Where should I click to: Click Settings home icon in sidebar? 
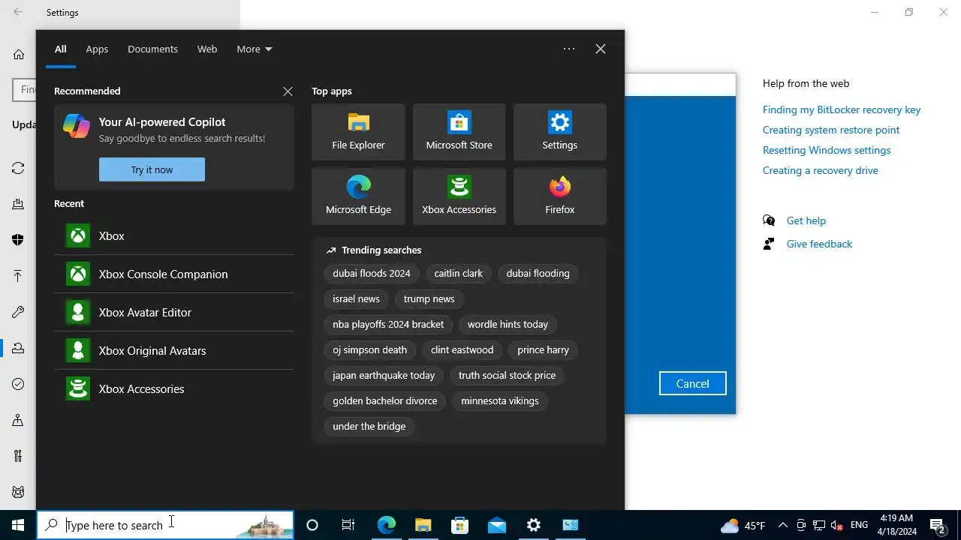[19, 54]
